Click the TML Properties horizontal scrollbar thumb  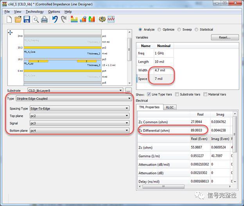[x=163, y=186]
